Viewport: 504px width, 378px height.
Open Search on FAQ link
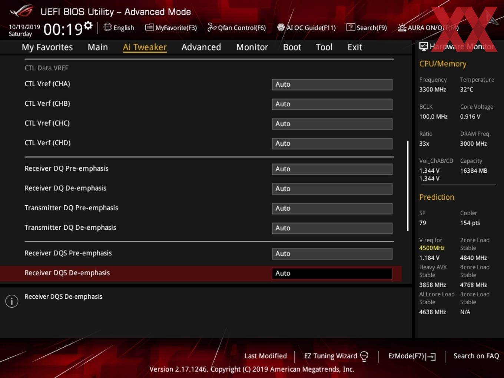476,356
